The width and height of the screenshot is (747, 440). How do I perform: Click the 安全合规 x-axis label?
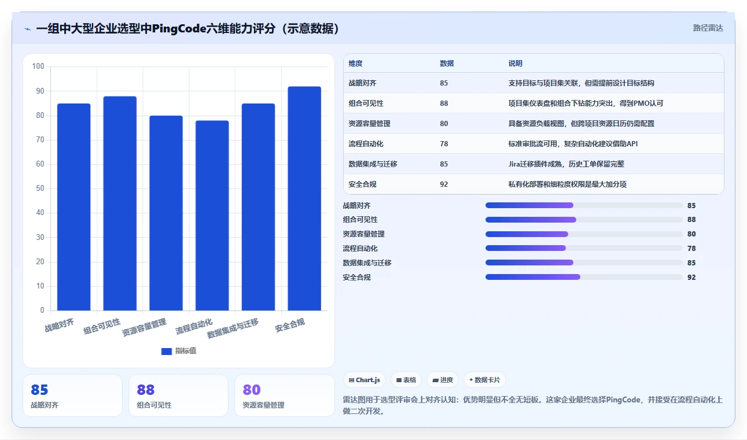[x=290, y=326]
